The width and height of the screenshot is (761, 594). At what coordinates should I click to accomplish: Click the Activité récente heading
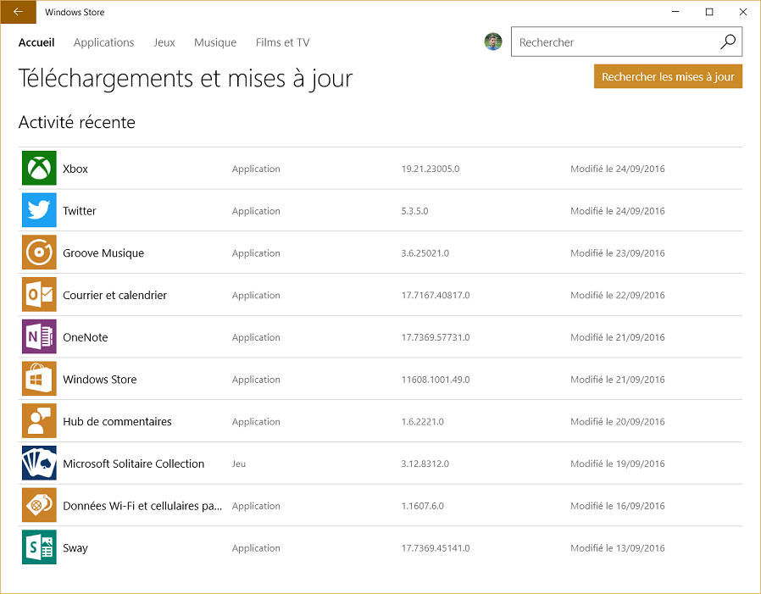point(76,122)
